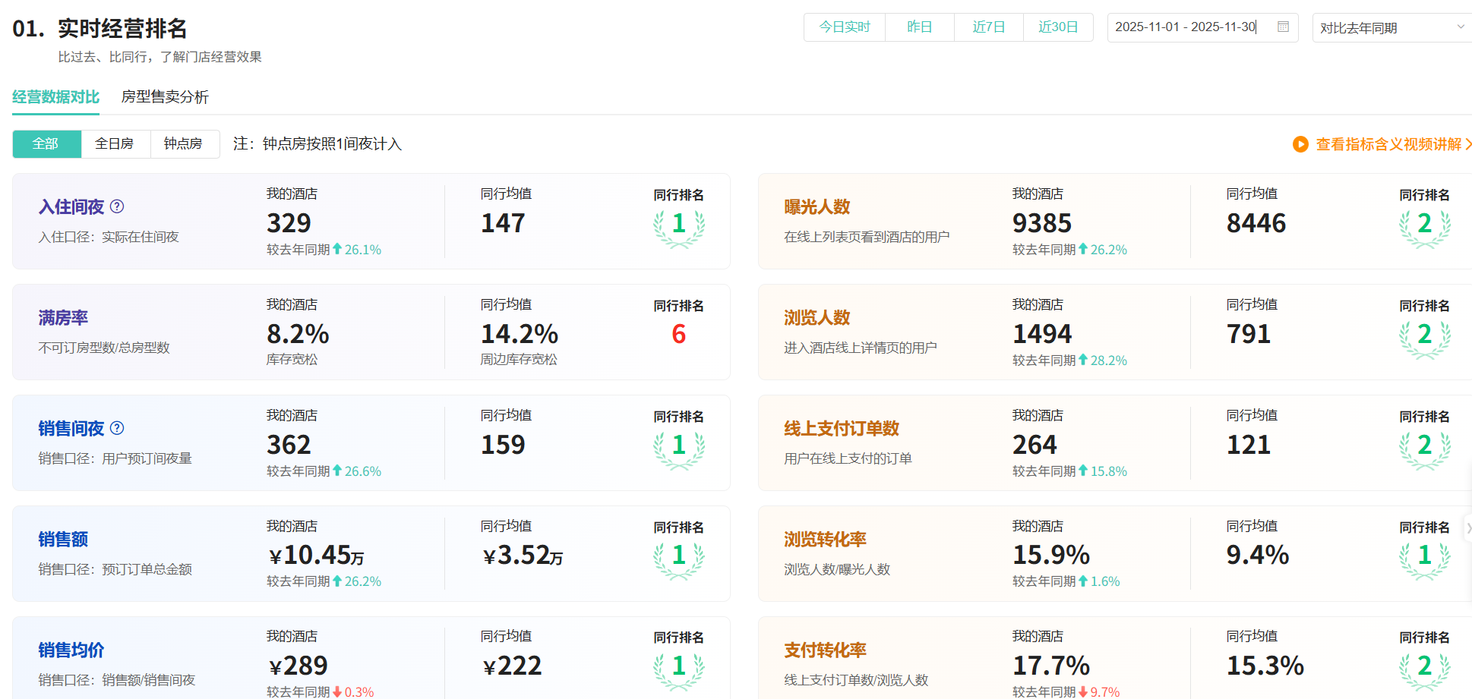Click my hotel sales amount ¥10.45万
This screenshot has width=1472, height=699.
[x=316, y=556]
